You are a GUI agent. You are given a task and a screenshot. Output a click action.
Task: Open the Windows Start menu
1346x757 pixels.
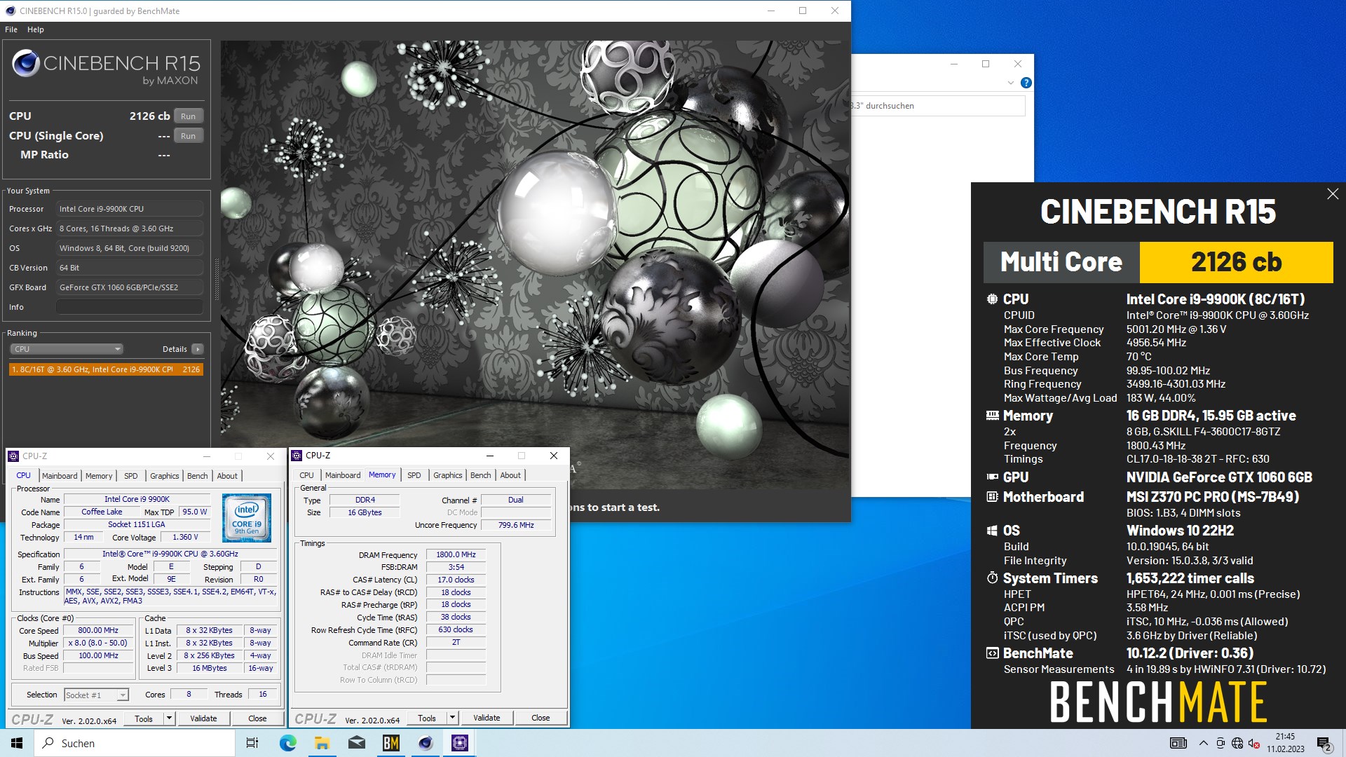tap(17, 743)
